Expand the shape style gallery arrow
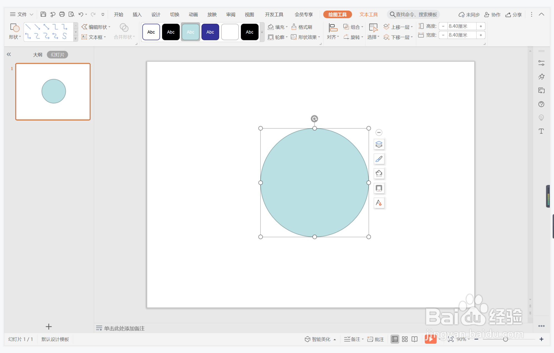The image size is (554, 353). tap(262, 32)
